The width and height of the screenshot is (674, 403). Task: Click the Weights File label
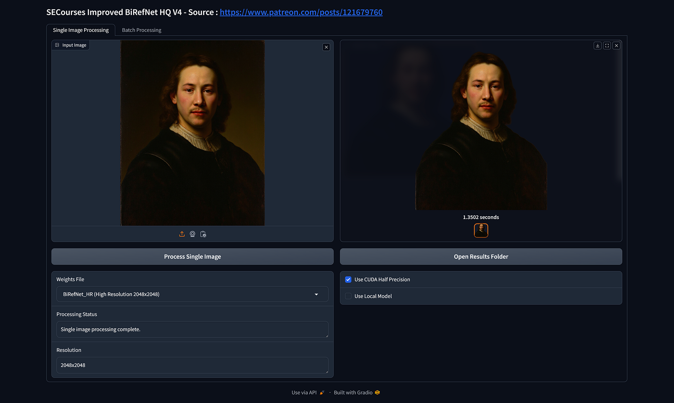70,280
